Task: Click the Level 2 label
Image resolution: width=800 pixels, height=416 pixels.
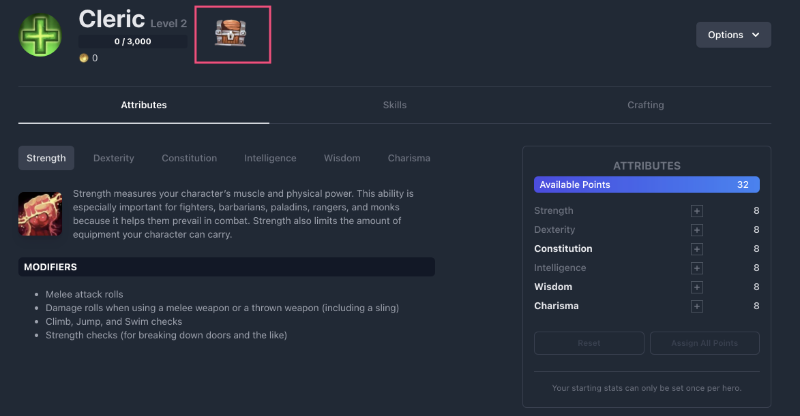Action: [x=169, y=23]
